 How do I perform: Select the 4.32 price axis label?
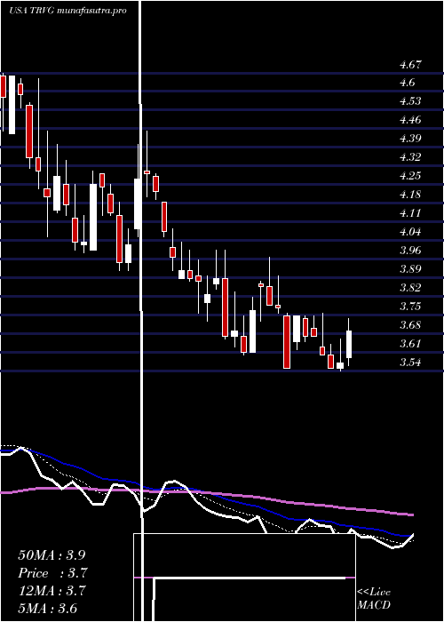pos(411,157)
